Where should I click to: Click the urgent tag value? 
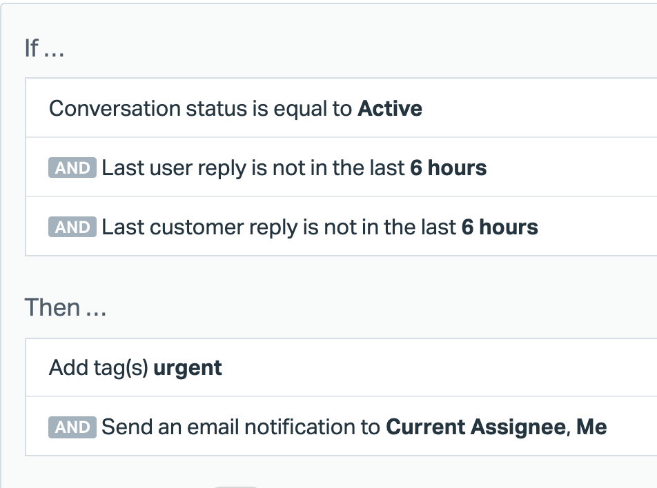(188, 368)
